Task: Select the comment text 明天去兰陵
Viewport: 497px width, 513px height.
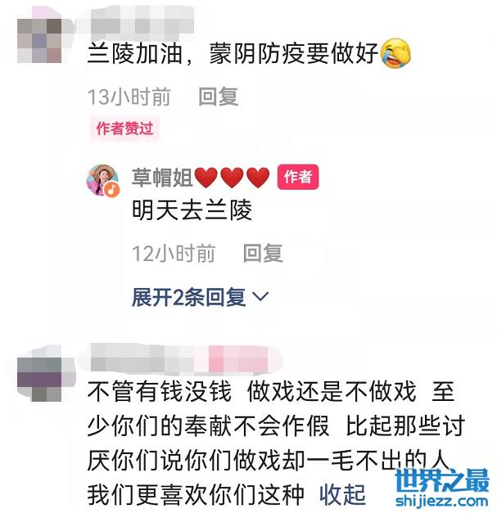Action: [192, 209]
